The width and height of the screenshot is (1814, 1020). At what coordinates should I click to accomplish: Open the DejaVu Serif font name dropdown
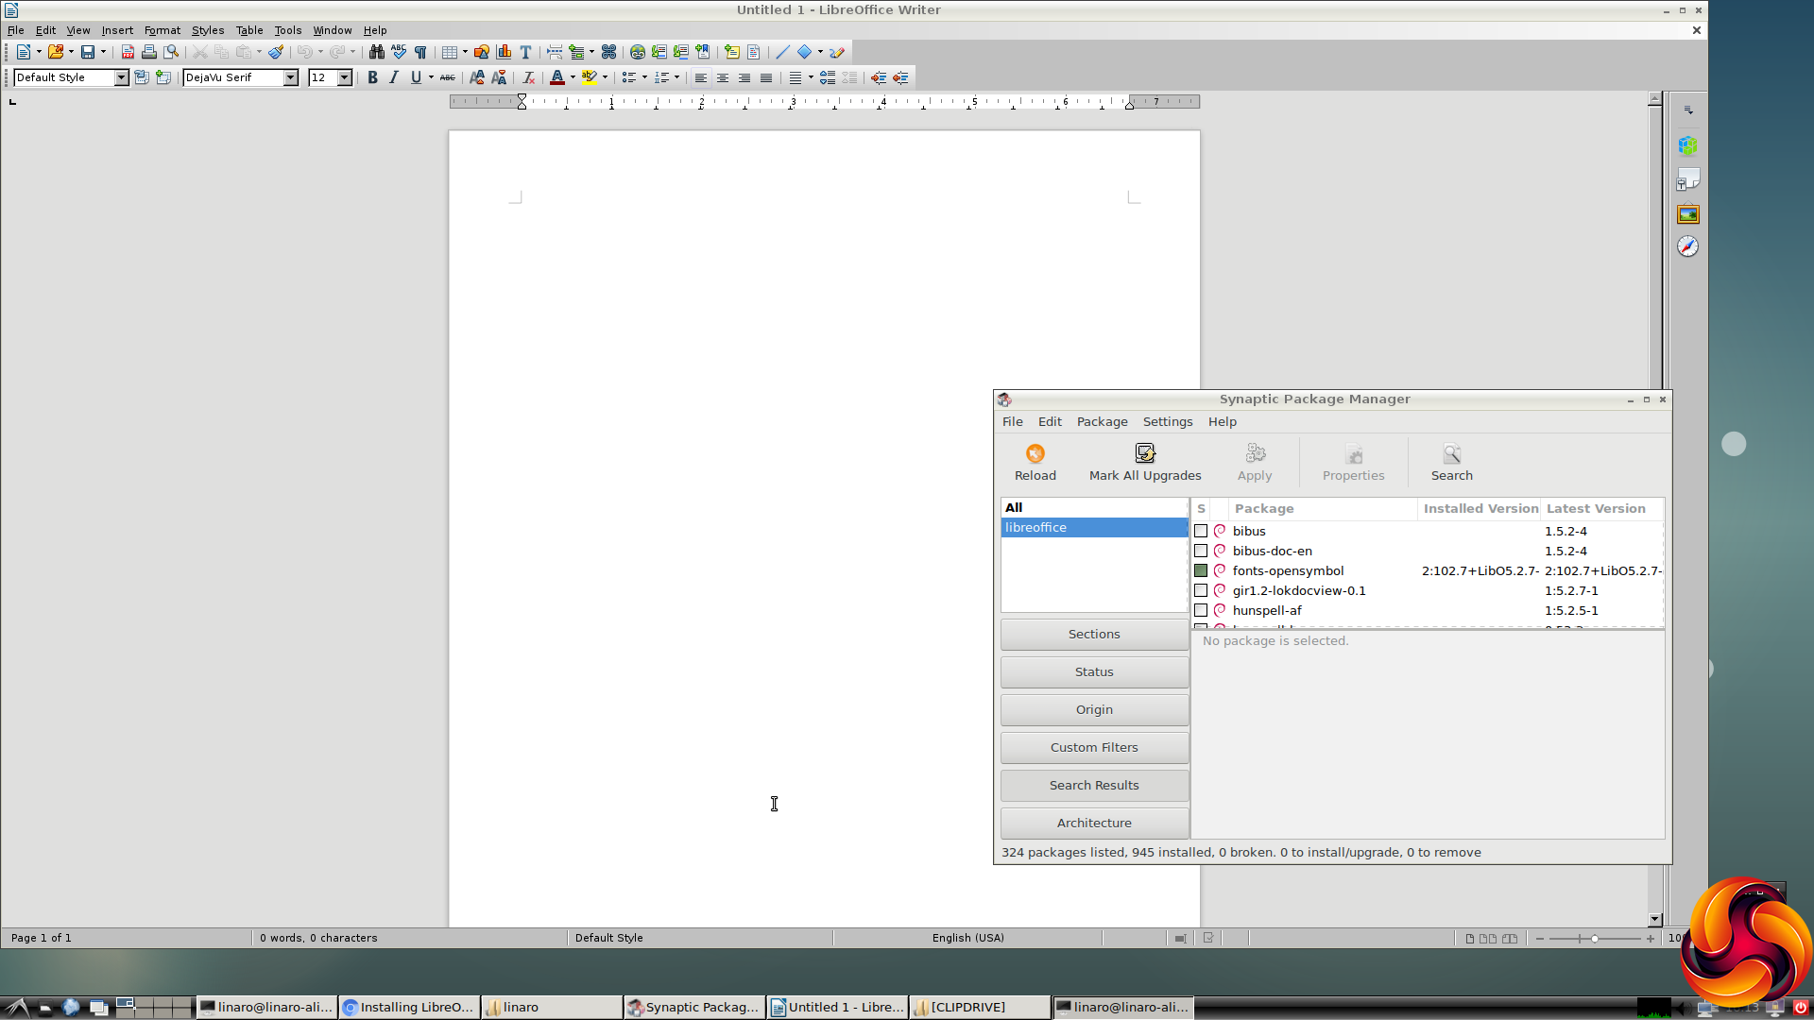291,77
